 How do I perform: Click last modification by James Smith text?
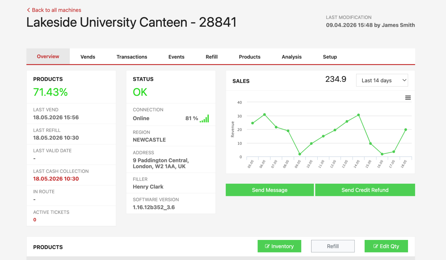(x=370, y=25)
